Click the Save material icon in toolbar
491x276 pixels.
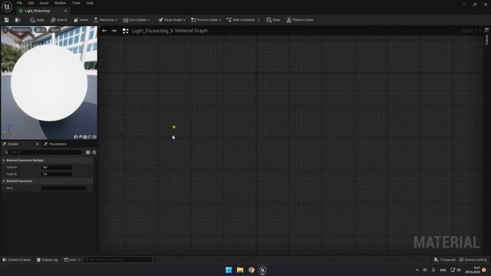pos(7,20)
